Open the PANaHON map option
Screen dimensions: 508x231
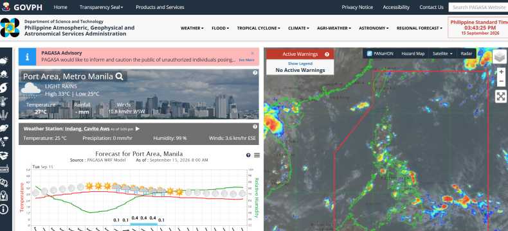380,54
